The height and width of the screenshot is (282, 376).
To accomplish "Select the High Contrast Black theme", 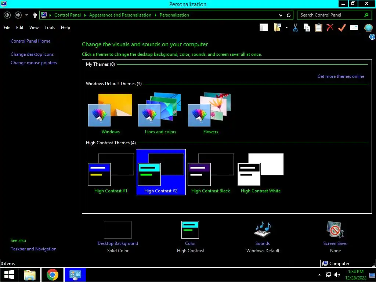I will click(x=210, y=173).
